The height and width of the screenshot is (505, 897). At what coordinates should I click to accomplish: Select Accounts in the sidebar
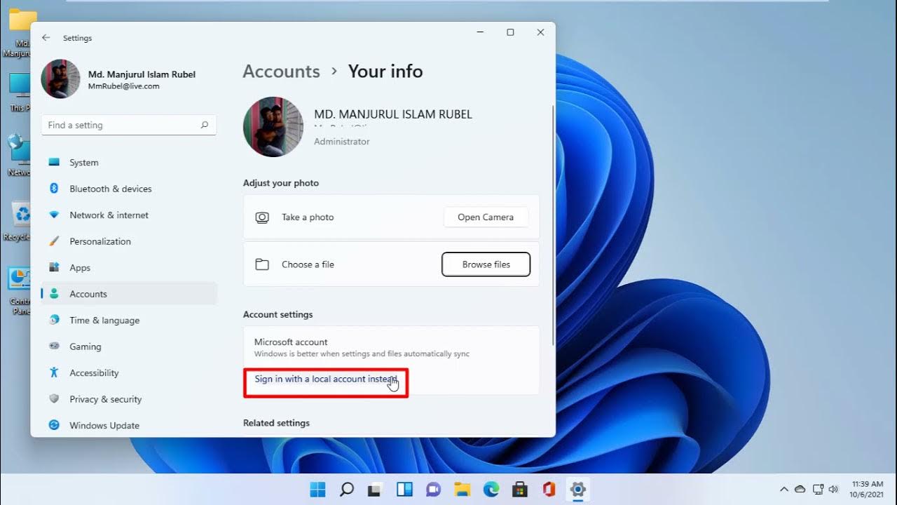(x=129, y=294)
